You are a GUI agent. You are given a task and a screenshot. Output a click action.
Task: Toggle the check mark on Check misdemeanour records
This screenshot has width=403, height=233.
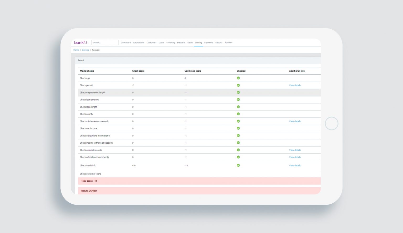click(238, 121)
